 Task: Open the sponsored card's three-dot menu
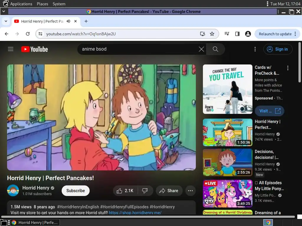click(x=288, y=68)
